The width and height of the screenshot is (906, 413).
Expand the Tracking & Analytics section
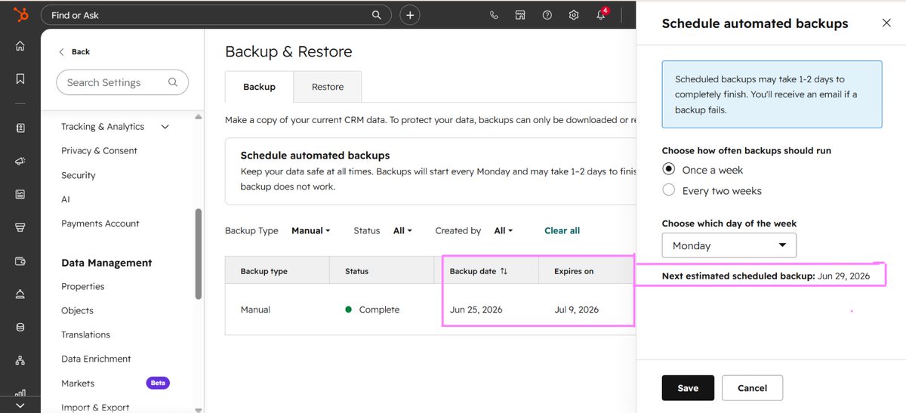165,127
